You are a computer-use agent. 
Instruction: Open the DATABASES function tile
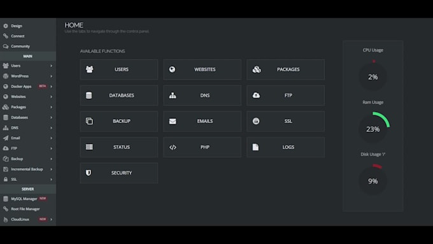coord(119,96)
